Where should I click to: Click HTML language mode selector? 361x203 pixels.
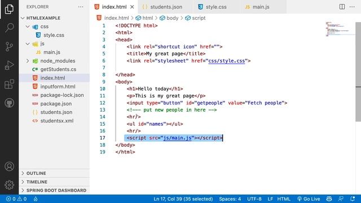[x=284, y=199]
